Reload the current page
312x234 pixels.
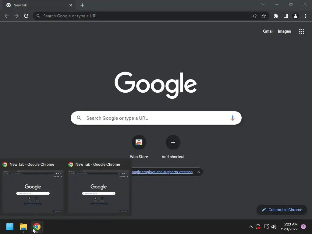click(26, 16)
